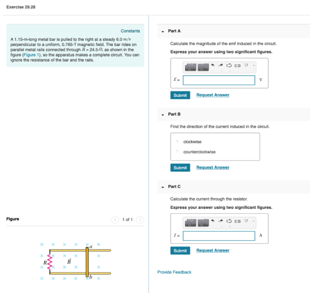Click redo icon in Part A toolbar
The image size is (310, 293).
(x=221, y=65)
